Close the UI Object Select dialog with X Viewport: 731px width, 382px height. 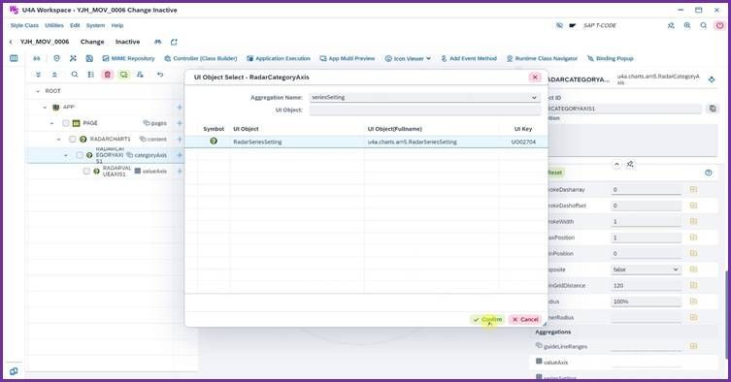[535, 78]
